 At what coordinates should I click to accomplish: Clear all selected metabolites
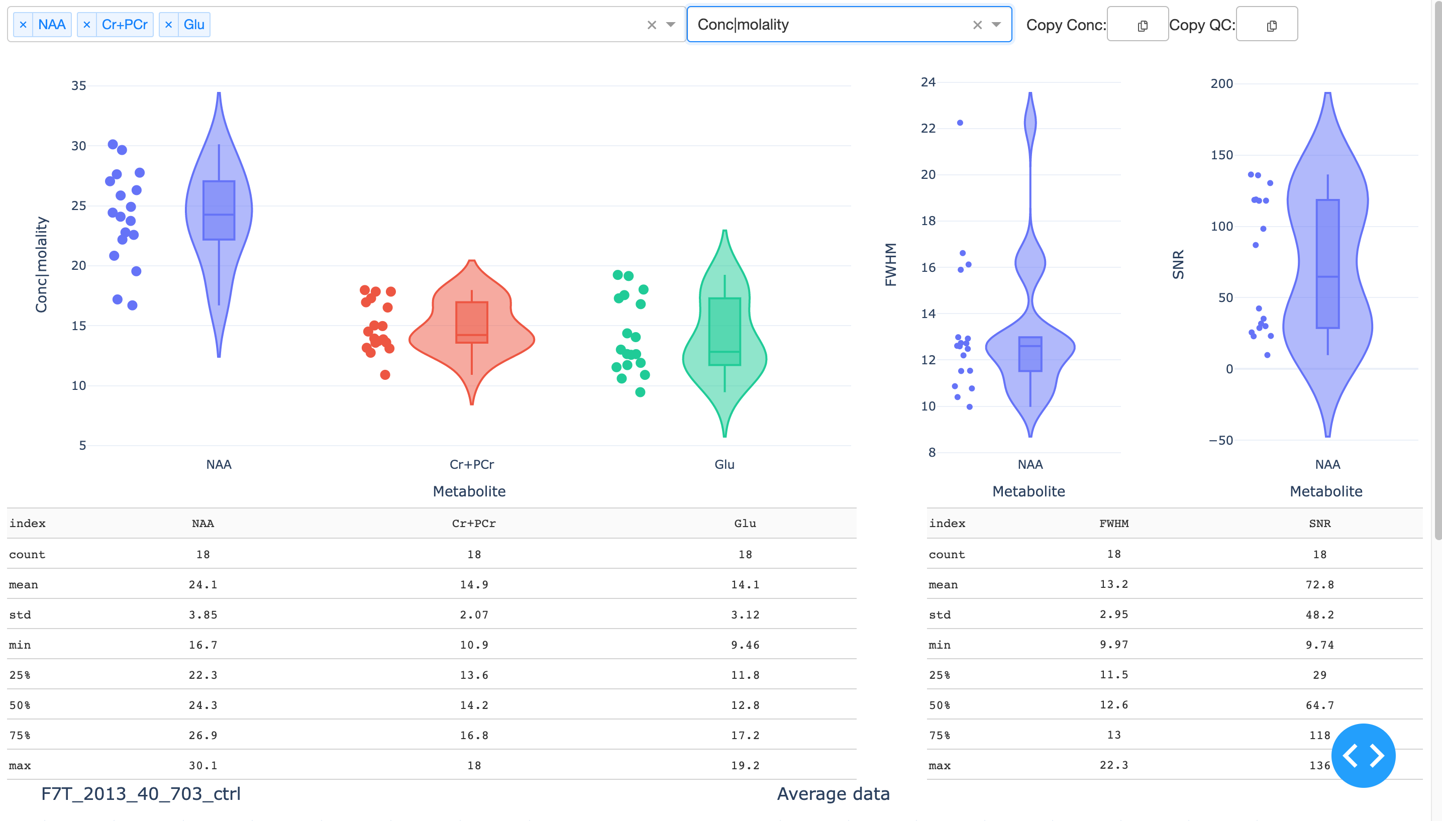(x=652, y=25)
